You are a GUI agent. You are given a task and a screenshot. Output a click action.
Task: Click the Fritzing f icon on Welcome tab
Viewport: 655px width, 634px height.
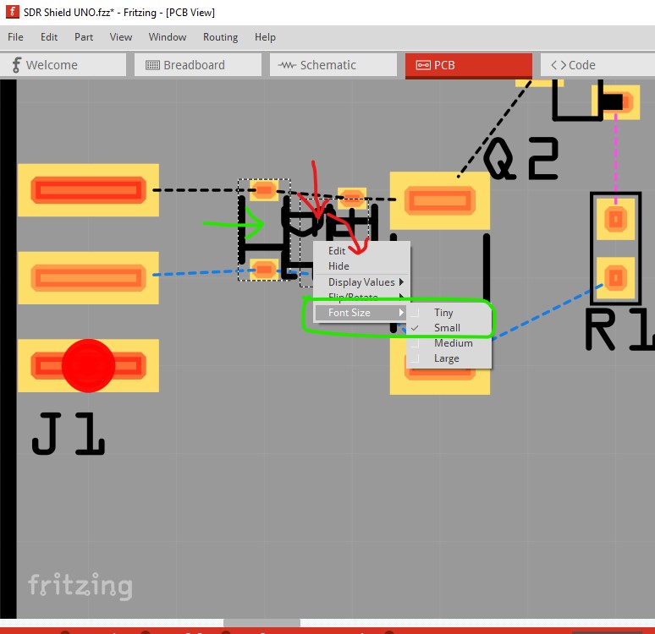(x=16, y=65)
